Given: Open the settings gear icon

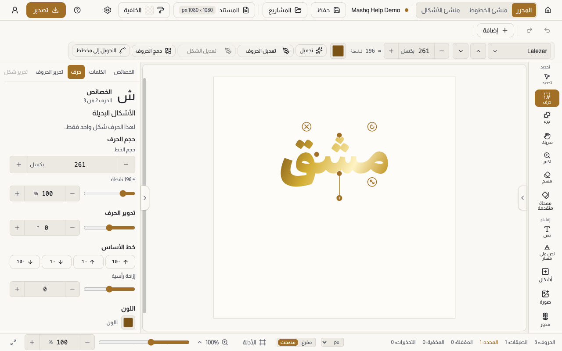Looking at the screenshot, I should 108,10.
